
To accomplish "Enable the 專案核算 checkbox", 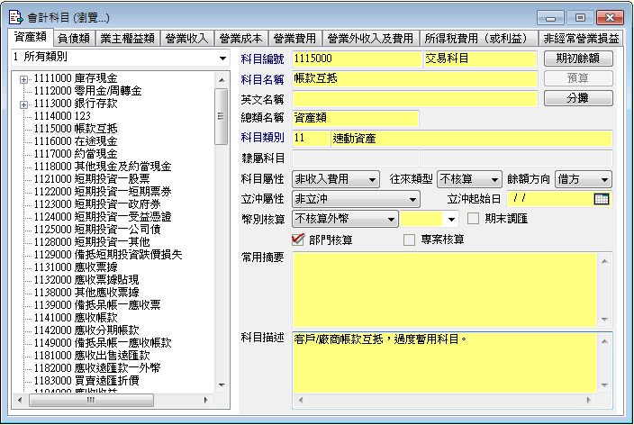I will (x=410, y=240).
